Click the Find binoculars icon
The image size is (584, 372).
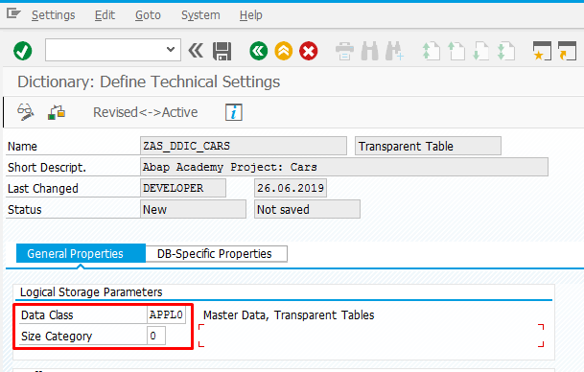[x=369, y=51]
